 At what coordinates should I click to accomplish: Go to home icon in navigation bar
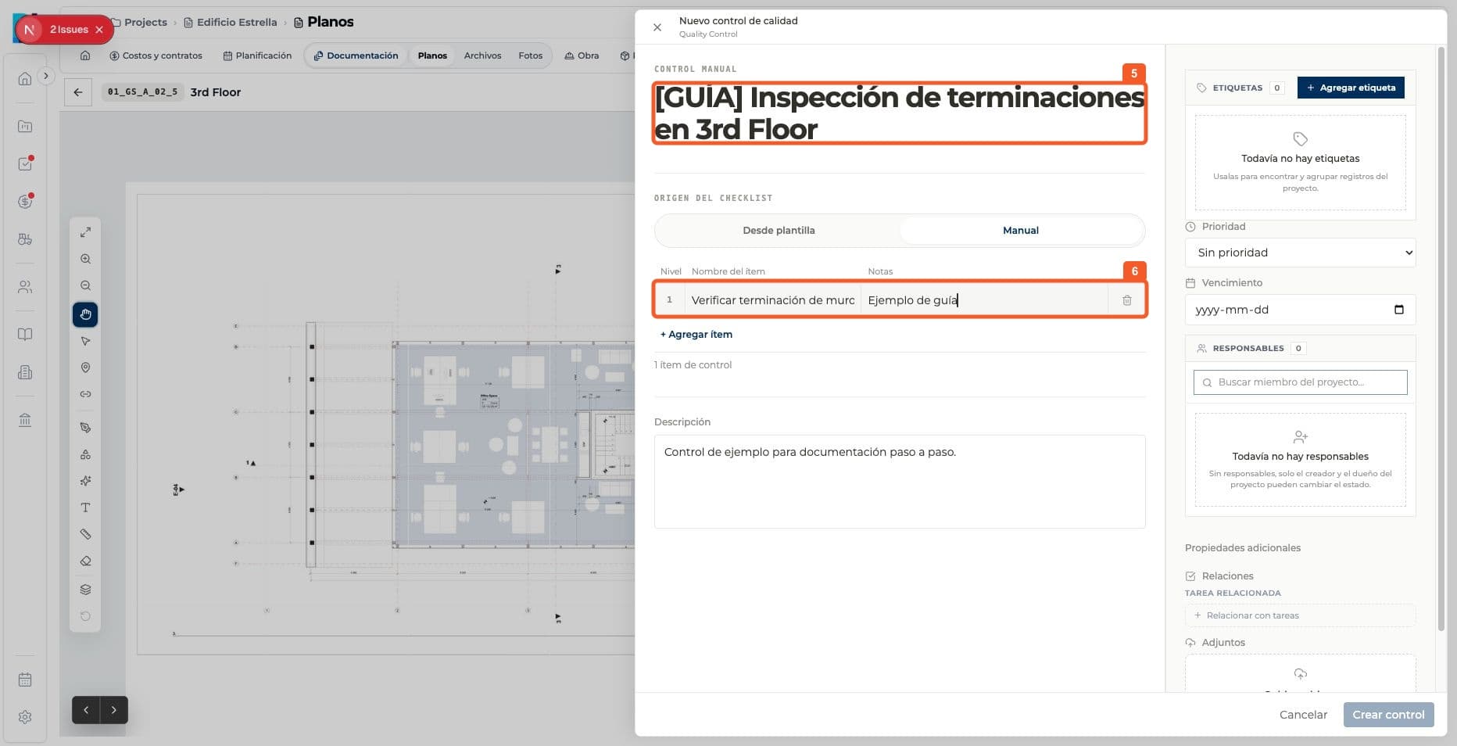coord(85,56)
